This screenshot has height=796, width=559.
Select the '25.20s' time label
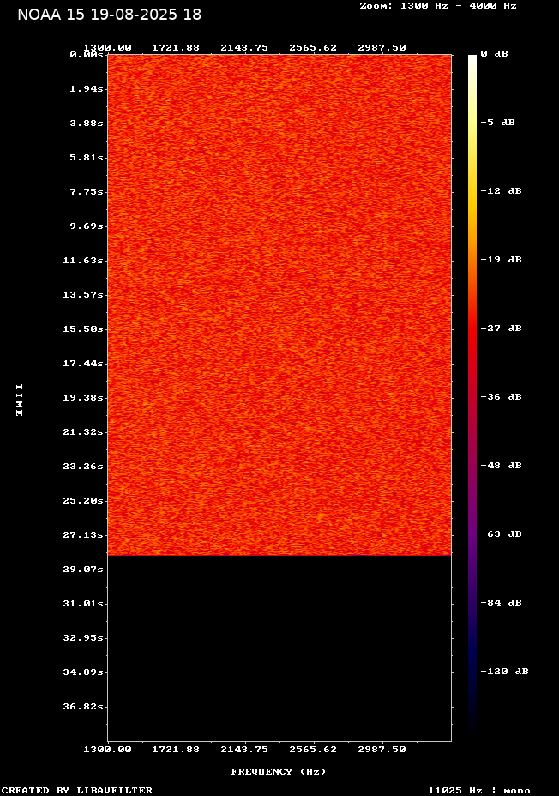point(83,501)
